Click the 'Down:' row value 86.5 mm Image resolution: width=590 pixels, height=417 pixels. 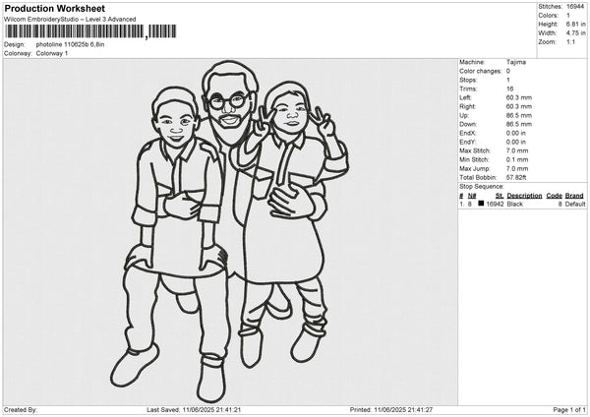coord(519,124)
